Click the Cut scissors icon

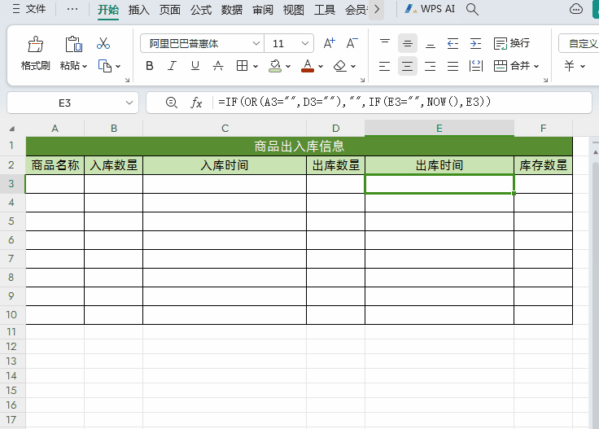103,43
